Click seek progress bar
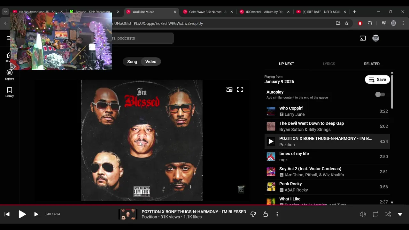The image size is (409, 230). click(x=204, y=205)
